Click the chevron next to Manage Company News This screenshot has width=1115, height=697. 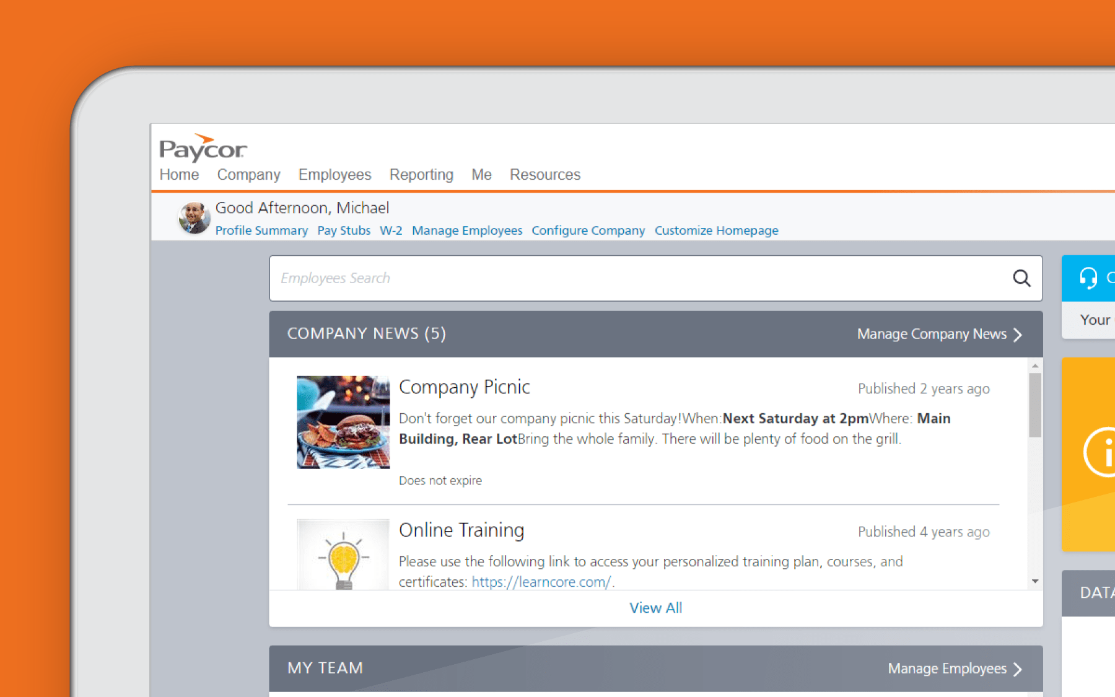1018,335
